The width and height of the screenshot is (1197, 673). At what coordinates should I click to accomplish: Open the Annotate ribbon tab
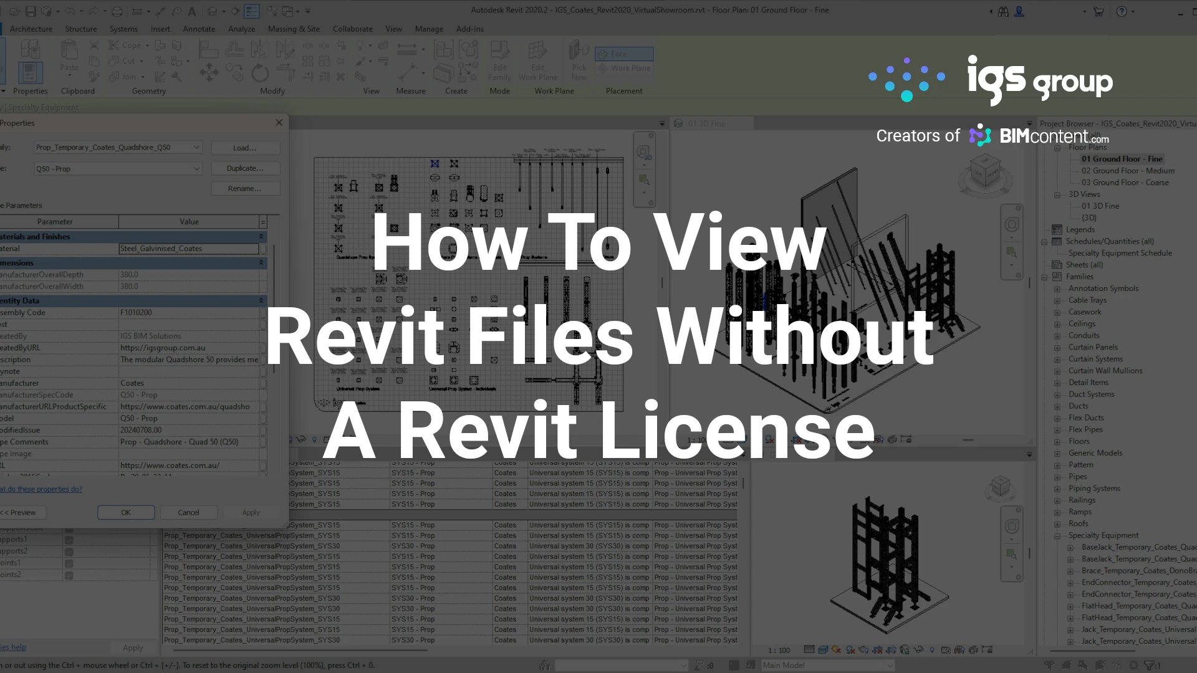tap(199, 29)
